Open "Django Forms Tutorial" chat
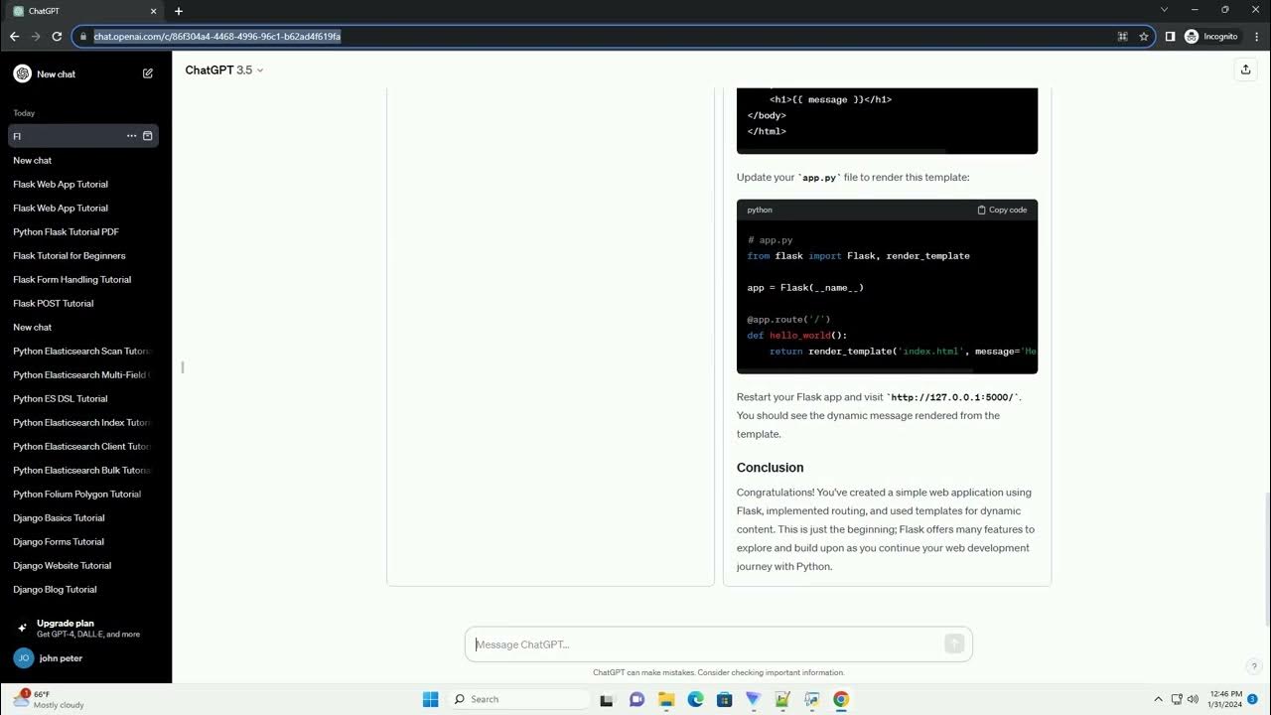1271x715 pixels. (x=83, y=541)
